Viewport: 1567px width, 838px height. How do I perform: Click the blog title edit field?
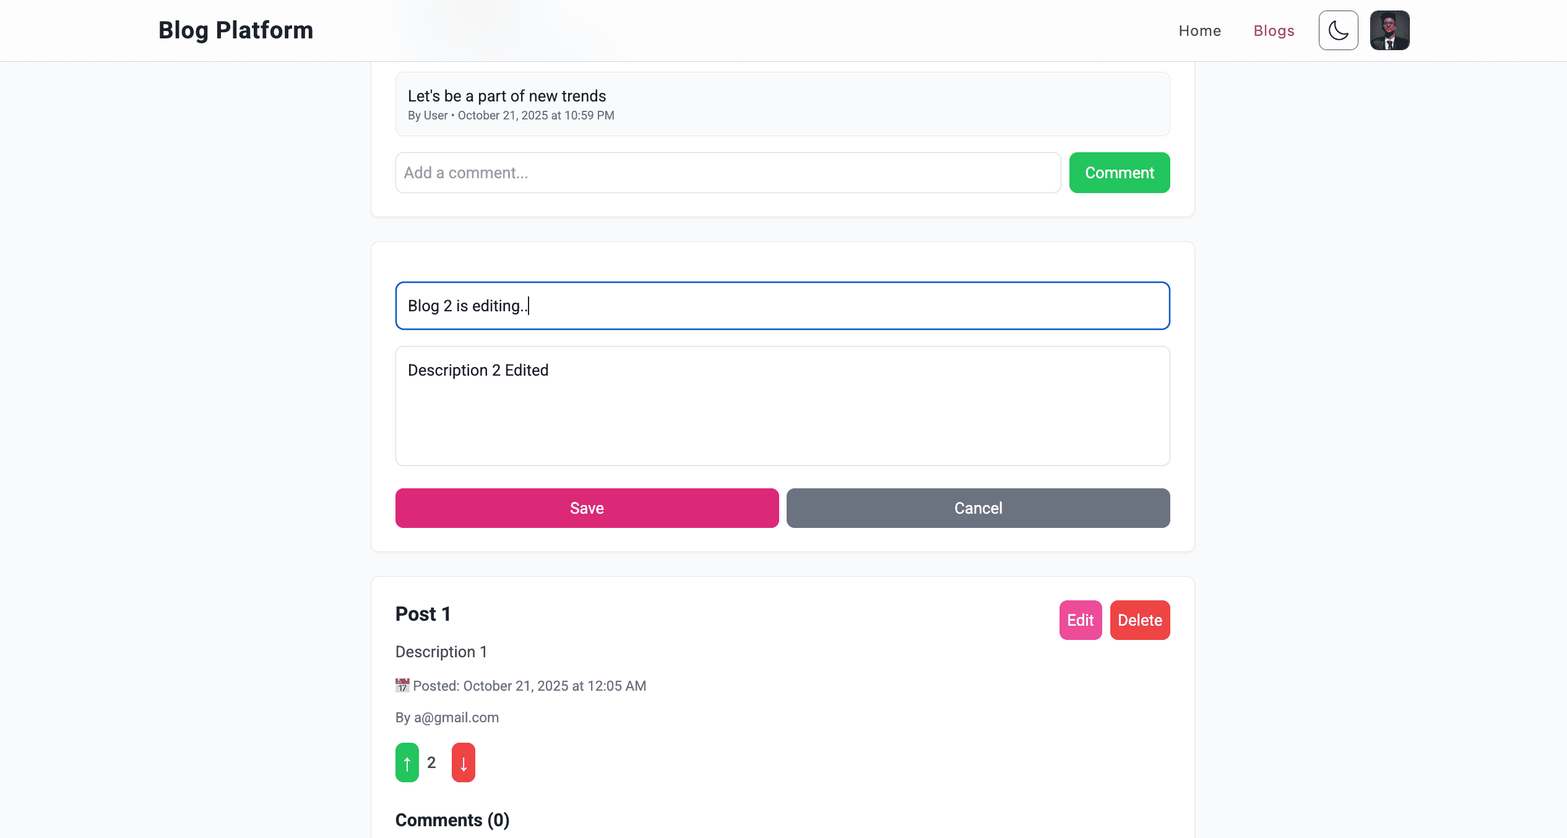tap(782, 305)
